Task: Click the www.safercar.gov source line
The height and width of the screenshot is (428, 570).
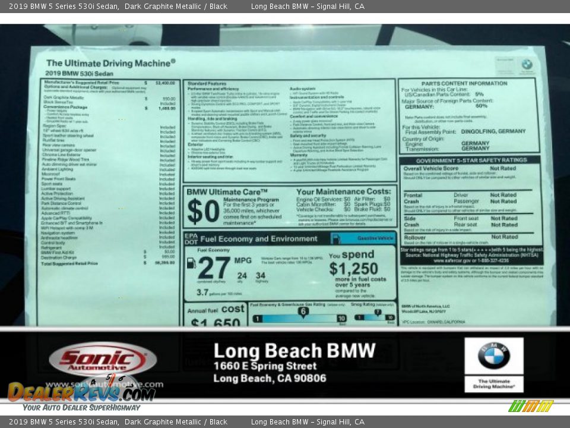Action: (x=471, y=260)
